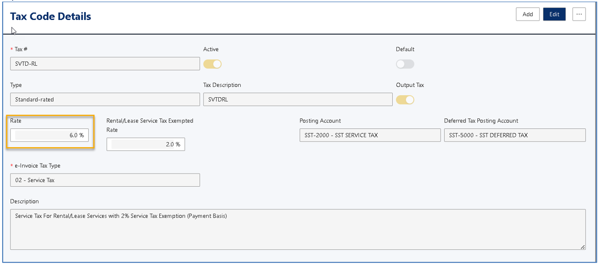Click the Rate field showing 6.0 %
603x264 pixels.
pyautogui.click(x=50, y=135)
